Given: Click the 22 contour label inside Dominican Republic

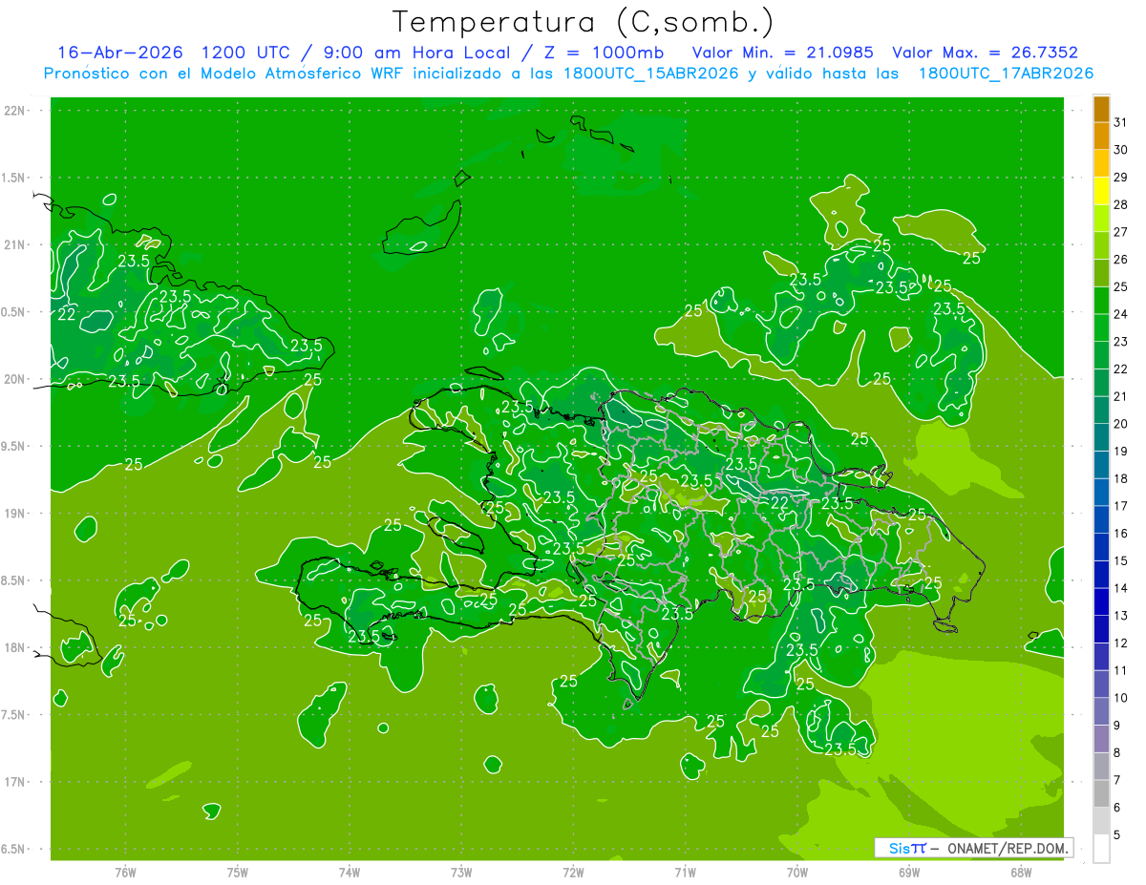Looking at the screenshot, I should tap(779, 503).
